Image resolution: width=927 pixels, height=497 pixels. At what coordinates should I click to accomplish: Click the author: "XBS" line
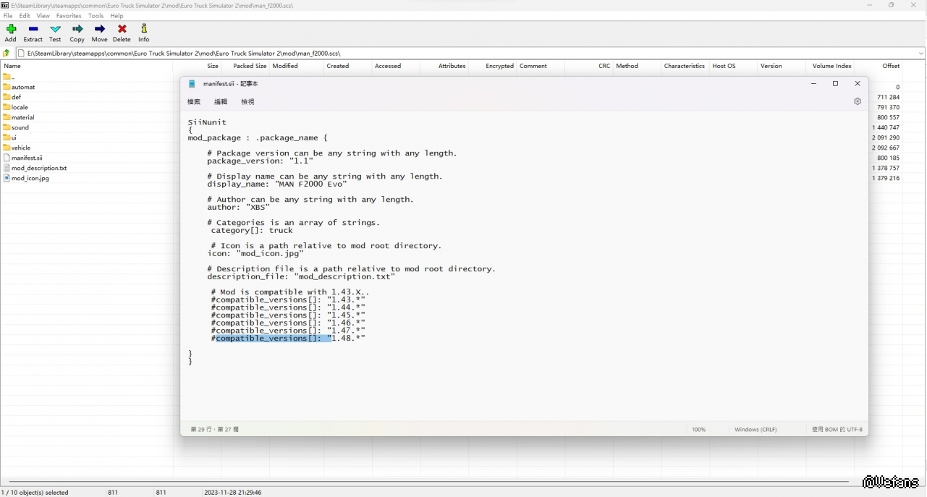[x=238, y=208]
